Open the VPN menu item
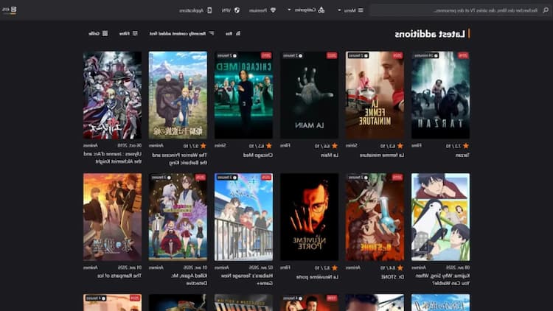The height and width of the screenshot is (311, 553). (226, 10)
